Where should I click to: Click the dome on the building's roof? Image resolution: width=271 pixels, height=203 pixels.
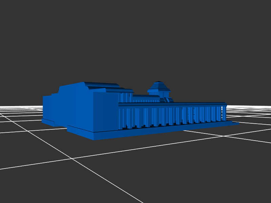tap(159, 85)
